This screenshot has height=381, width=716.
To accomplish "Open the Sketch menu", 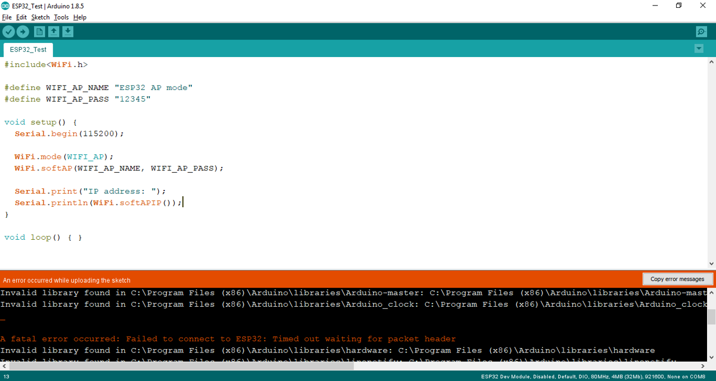I will pyautogui.click(x=40, y=17).
